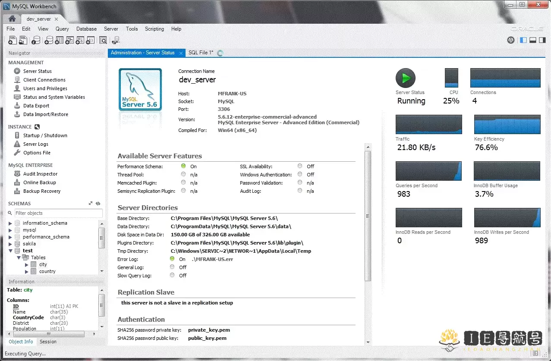Create a new function from toolbar
This screenshot has width=551, height=361.
point(90,40)
